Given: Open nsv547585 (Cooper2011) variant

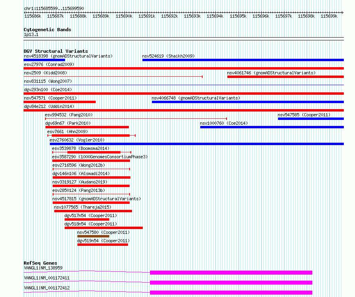Looking at the screenshot, I should point(304,115).
